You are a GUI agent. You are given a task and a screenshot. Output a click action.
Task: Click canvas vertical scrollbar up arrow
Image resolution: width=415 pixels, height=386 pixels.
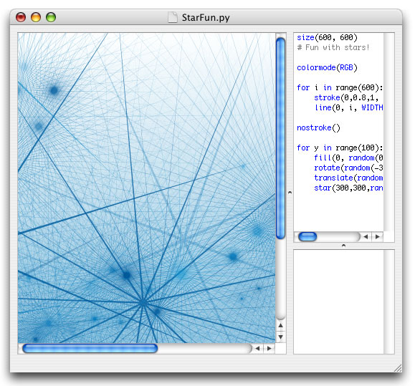pos(280,325)
